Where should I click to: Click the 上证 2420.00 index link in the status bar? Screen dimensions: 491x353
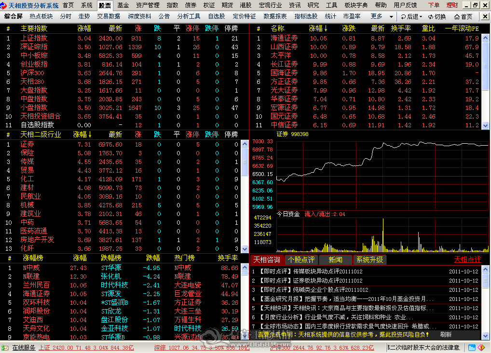(x=86, y=348)
